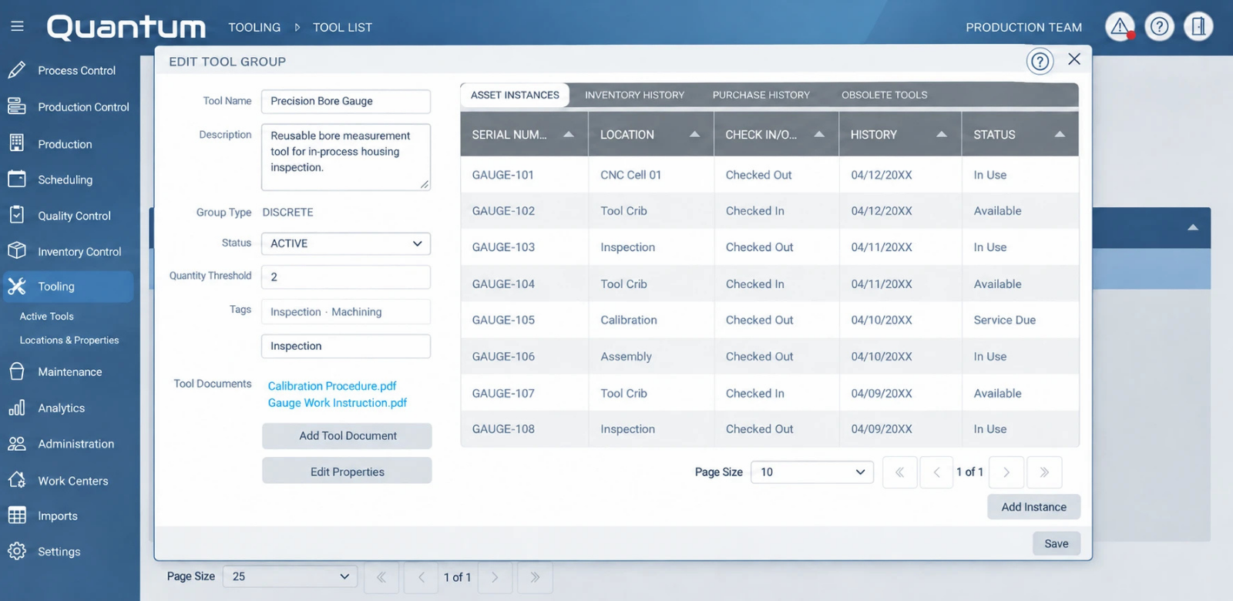Screen dimensions: 1233x601
Task: Click the logout door icon
Action: point(1198,27)
